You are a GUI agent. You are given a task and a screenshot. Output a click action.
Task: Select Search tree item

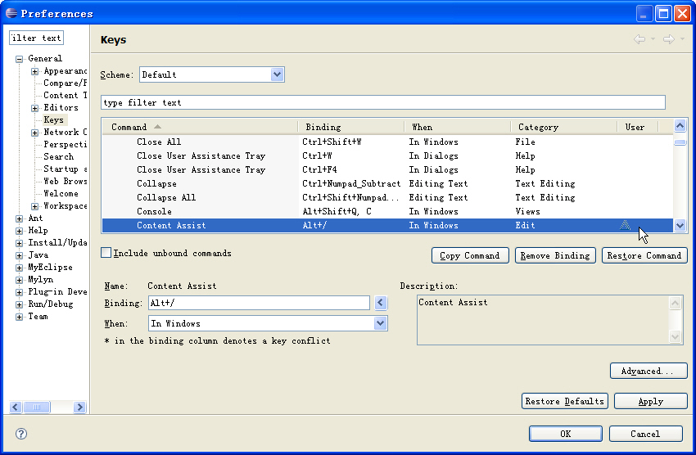click(59, 156)
